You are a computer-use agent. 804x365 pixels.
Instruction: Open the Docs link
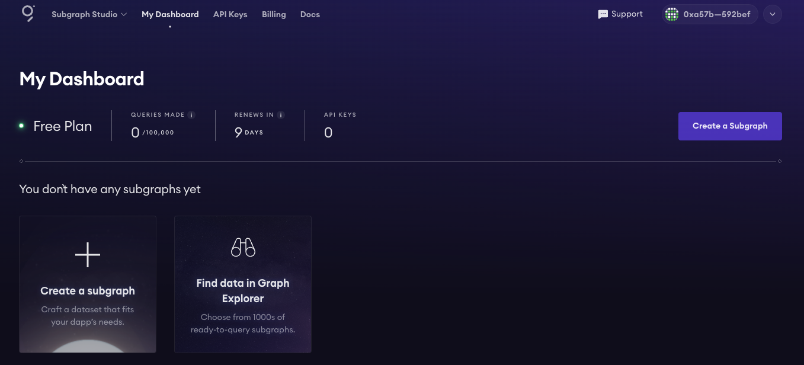point(310,14)
